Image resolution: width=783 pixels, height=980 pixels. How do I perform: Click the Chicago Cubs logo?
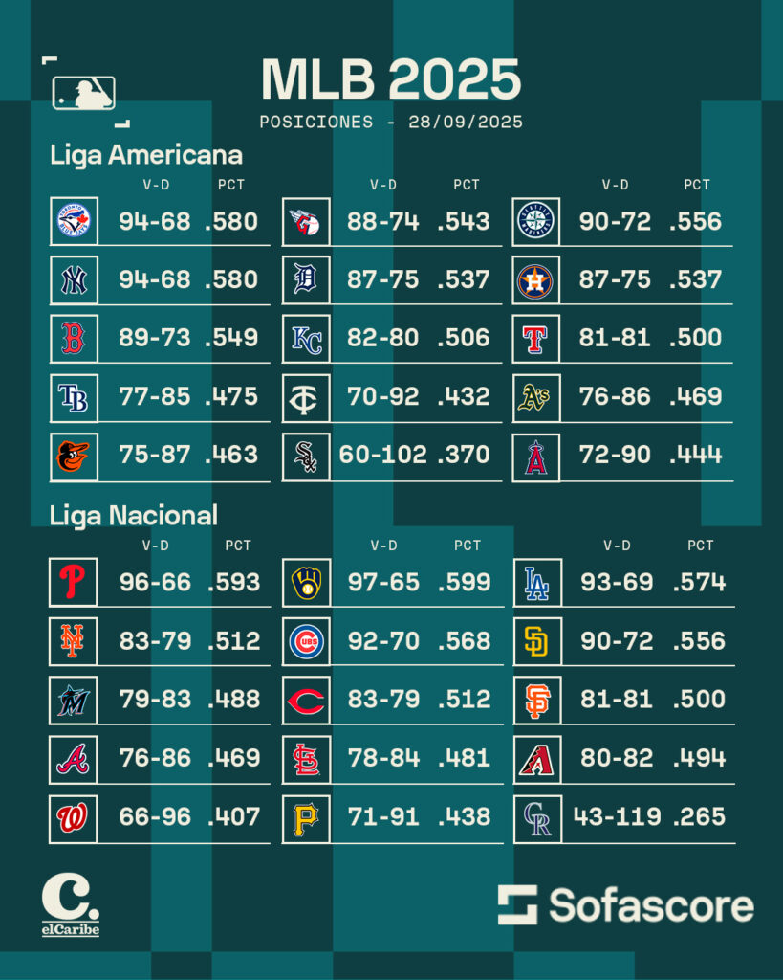click(x=306, y=641)
